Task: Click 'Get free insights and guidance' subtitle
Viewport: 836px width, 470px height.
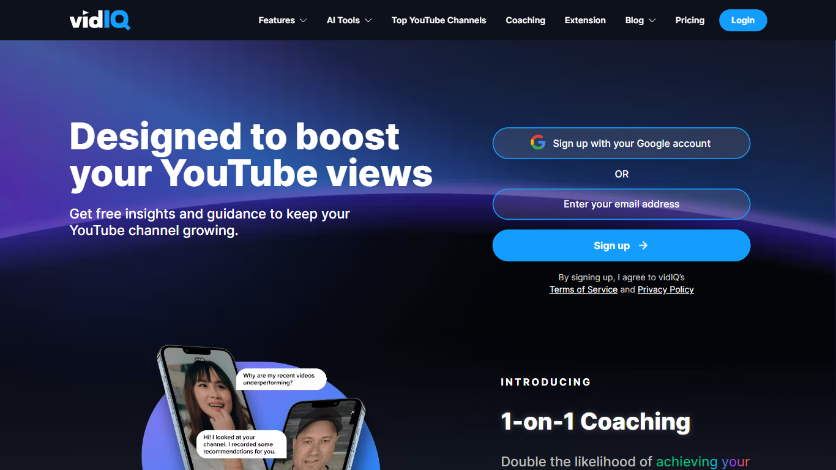Action: point(210,222)
